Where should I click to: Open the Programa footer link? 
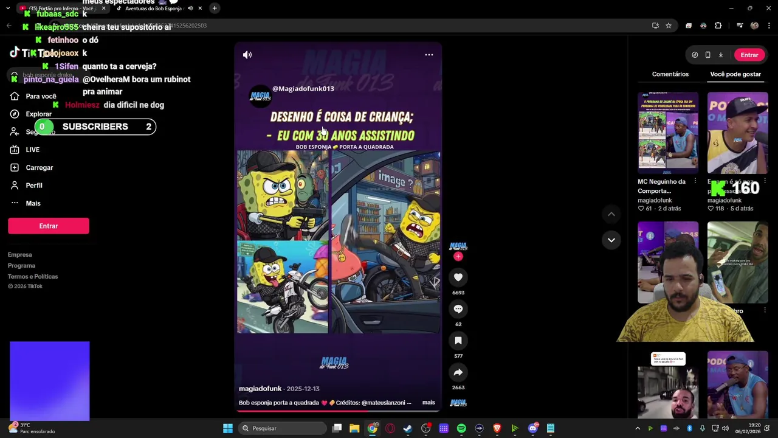point(21,266)
